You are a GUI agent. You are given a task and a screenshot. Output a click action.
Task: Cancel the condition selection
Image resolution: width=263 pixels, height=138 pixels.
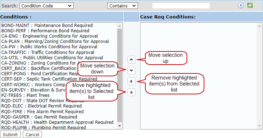click(x=32, y=134)
